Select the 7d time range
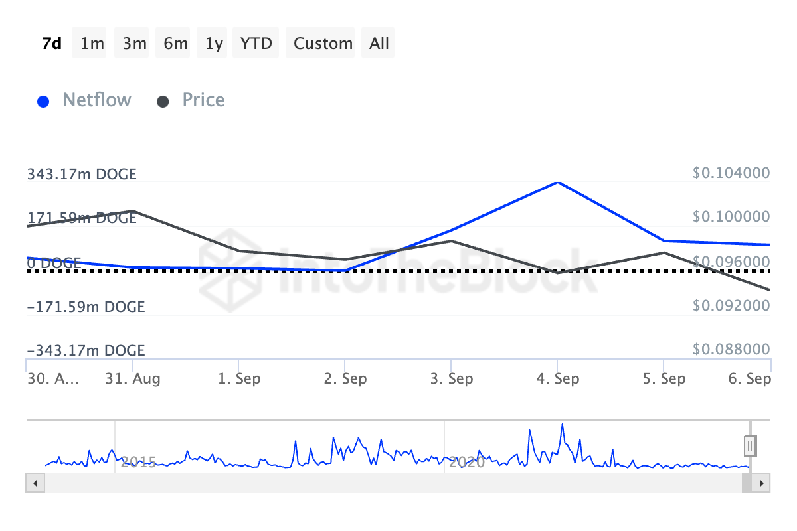Viewport: 797px width, 531px height. (52, 44)
